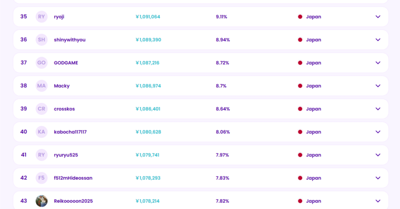The image size is (400, 209).
Task: Click the Japan flag icon in ryuryu525's row
Action: point(300,155)
